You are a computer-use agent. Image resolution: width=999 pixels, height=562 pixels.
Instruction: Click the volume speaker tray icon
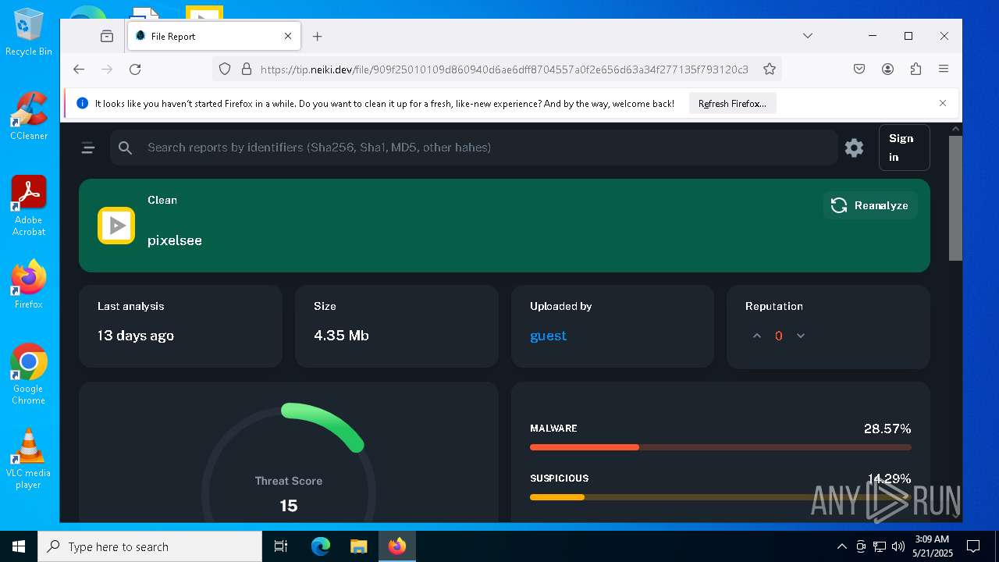coord(898,546)
